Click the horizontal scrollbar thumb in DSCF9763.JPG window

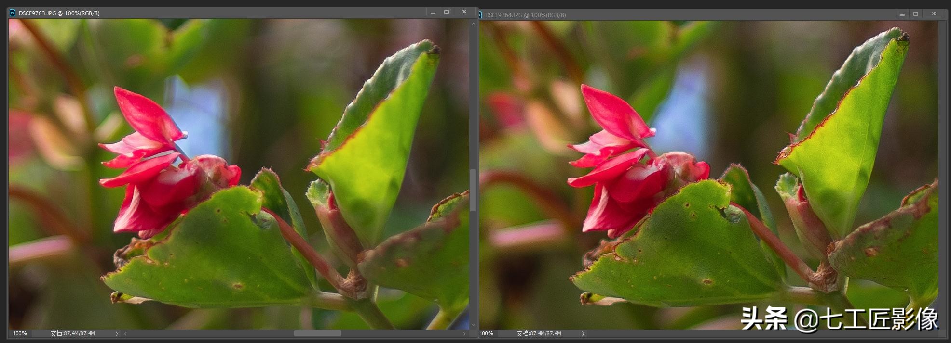coord(317,333)
